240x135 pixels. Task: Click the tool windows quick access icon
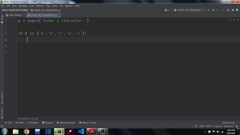(2, 126)
